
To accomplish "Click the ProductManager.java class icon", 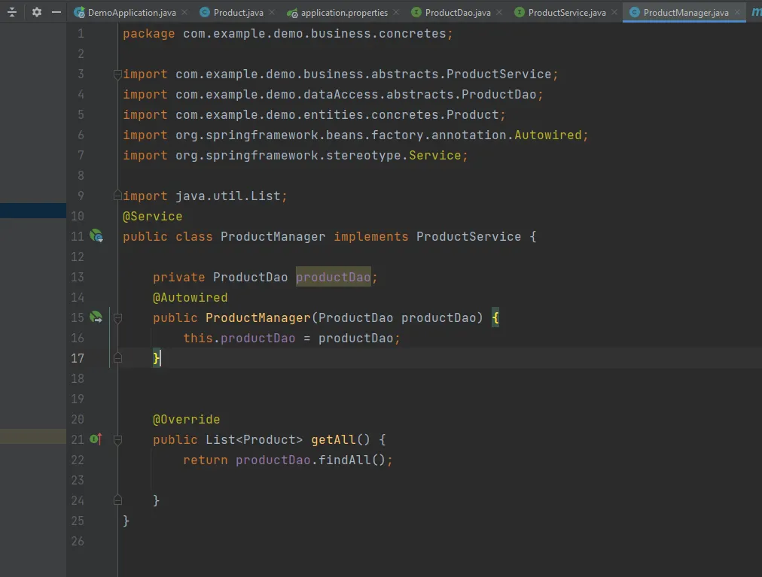I will click(634, 12).
